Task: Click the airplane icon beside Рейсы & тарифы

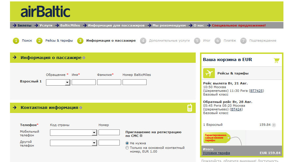Action: pyautogui.click(x=209, y=73)
